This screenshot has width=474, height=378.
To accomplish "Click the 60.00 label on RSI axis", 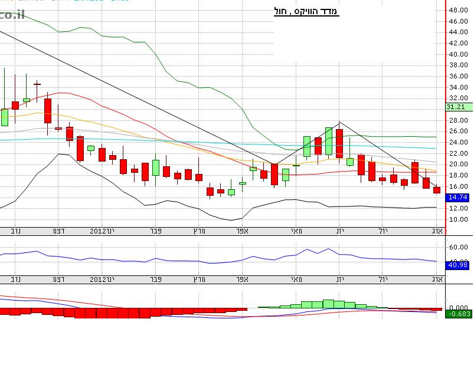I will tap(459, 248).
